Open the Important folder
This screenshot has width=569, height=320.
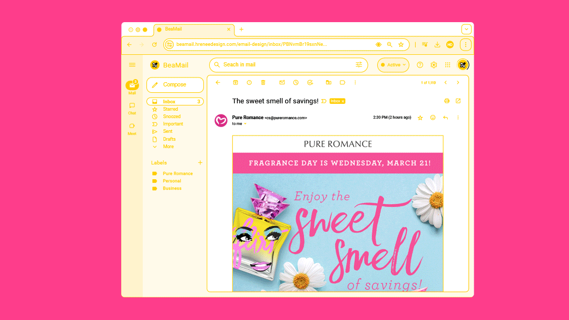point(173,124)
